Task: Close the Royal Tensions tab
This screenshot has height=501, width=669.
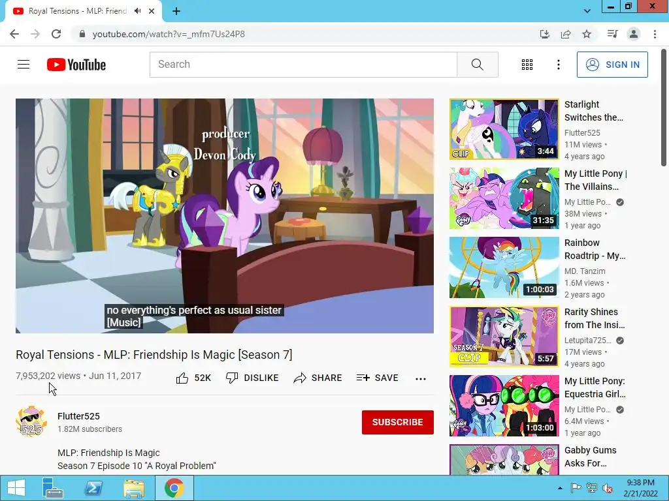Action: tap(152, 11)
